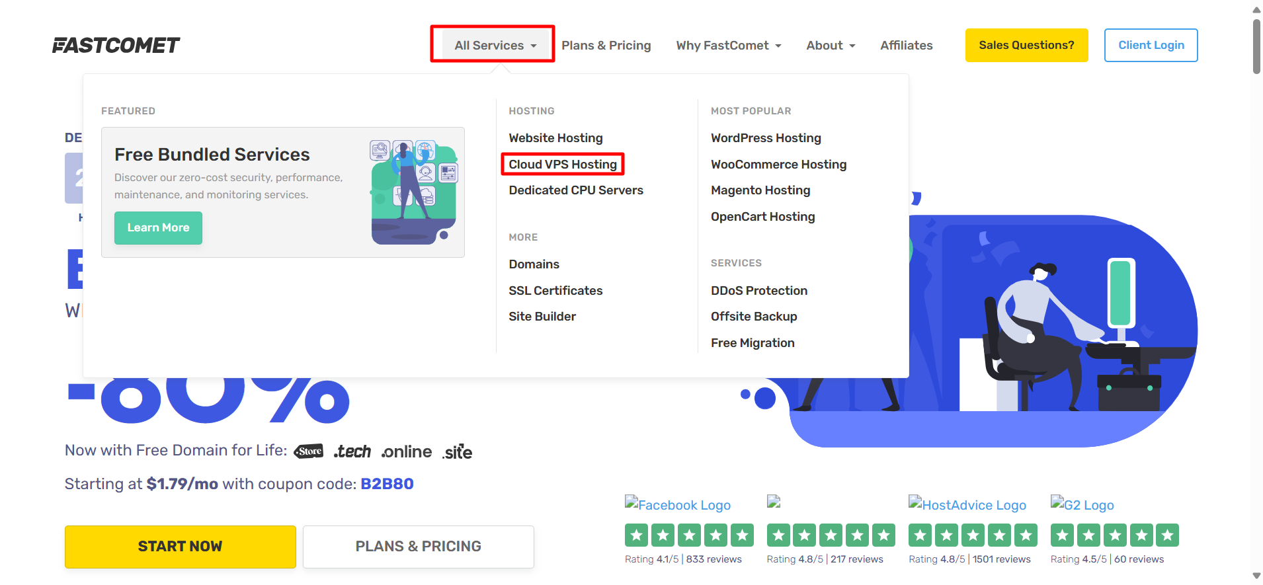Viewport: 1263px width, 585px height.
Task: Select Dedicated CPU Servers
Action: coord(576,190)
